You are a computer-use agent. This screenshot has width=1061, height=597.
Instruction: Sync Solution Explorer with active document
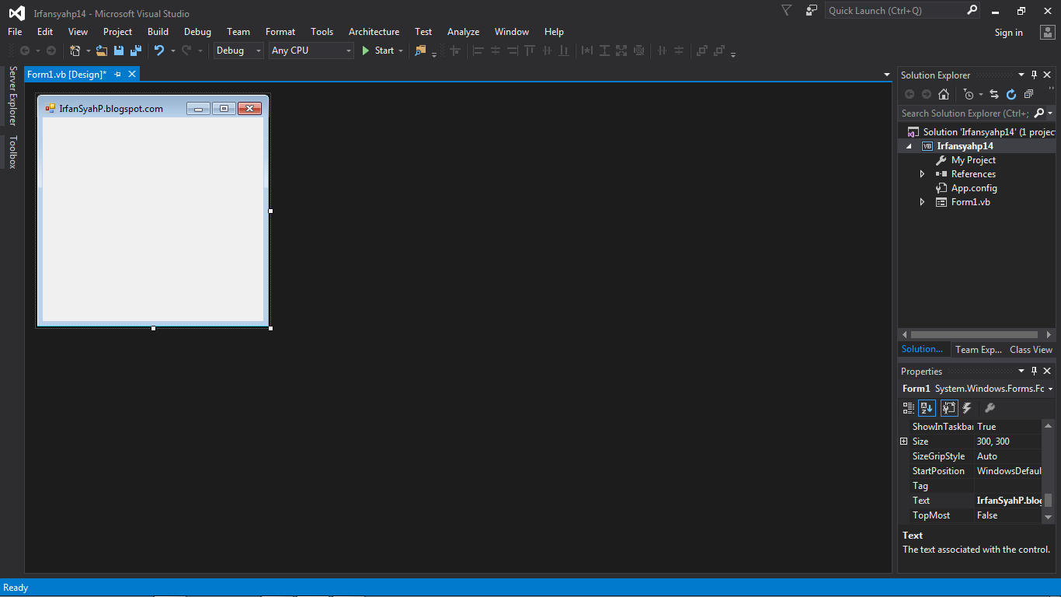point(993,94)
